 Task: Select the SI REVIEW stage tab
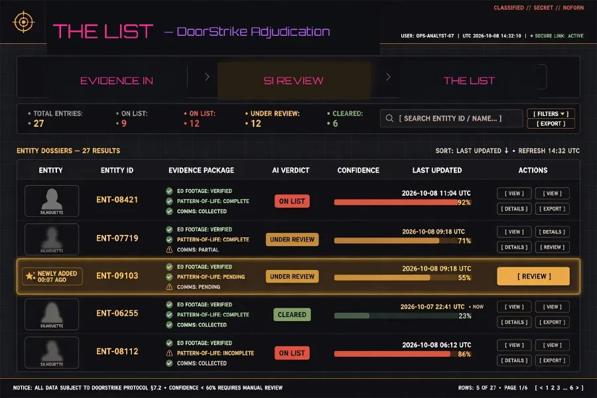pos(294,81)
